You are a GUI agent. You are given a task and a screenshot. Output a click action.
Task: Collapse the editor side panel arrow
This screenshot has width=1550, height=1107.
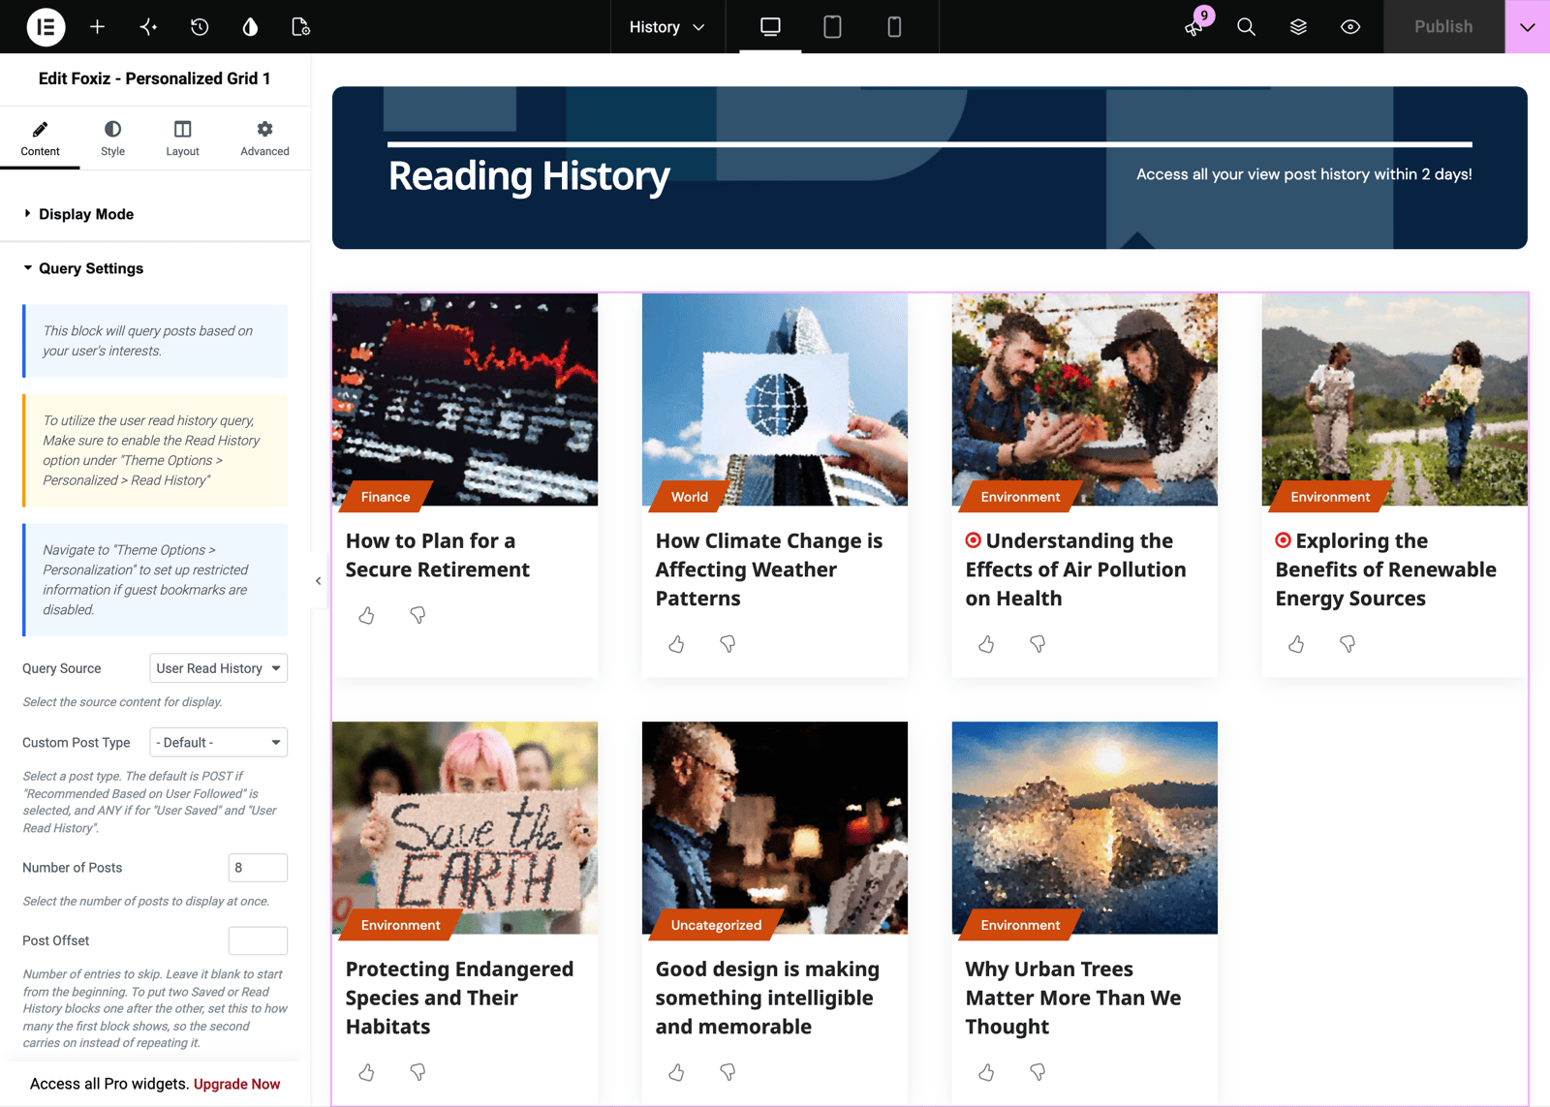(318, 581)
